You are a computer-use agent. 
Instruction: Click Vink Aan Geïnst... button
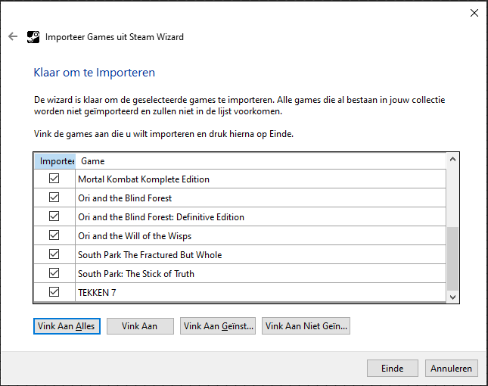pyautogui.click(x=218, y=326)
